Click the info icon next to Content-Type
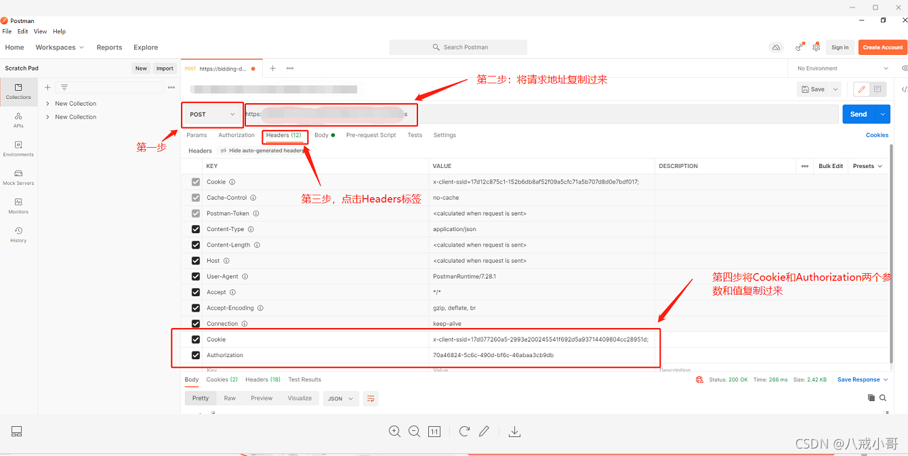Viewport: 908px width, 456px height. (x=251, y=230)
